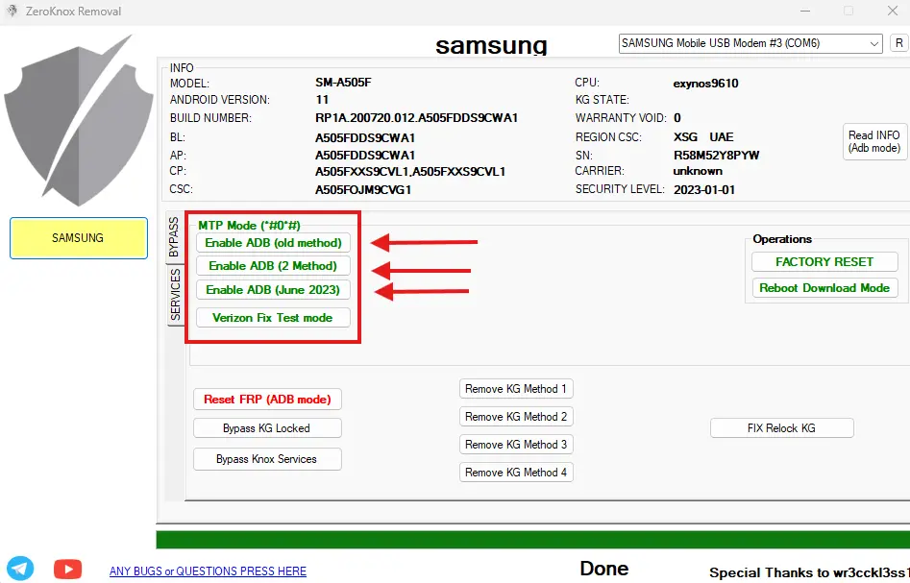Open the YouTube channel icon

[68, 570]
